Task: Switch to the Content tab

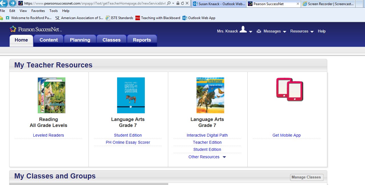Action: (49, 40)
